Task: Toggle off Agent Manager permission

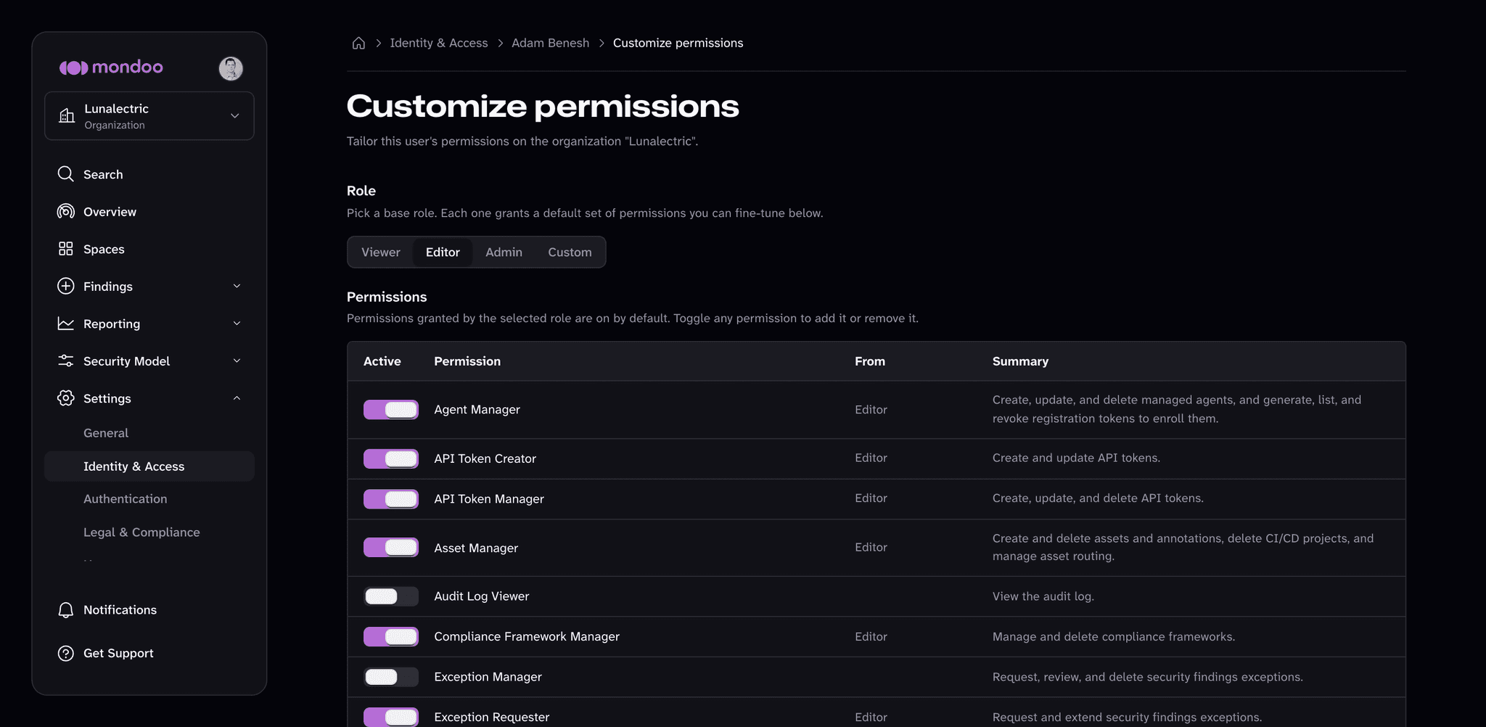Action: 391,409
